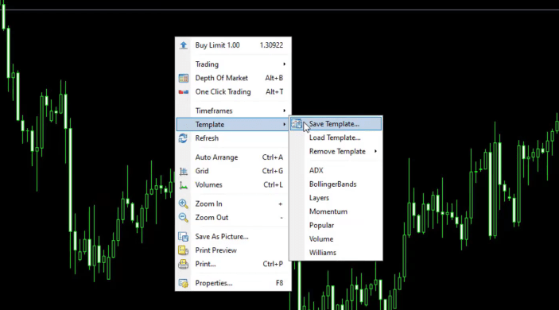Open Print Preview menu entry

coord(233,250)
